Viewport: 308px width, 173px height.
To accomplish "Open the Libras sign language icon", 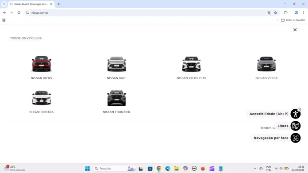I will coord(296,126).
